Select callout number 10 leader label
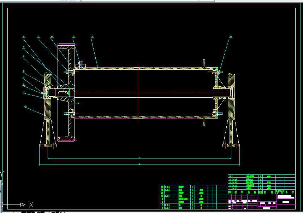 (x=52, y=36)
